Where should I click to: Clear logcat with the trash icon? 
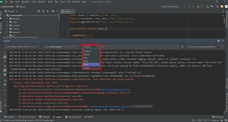pyautogui.click(x=5, y=53)
